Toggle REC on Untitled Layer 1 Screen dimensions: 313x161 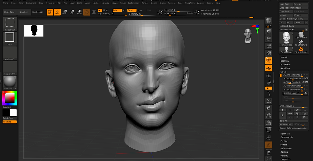point(306,93)
